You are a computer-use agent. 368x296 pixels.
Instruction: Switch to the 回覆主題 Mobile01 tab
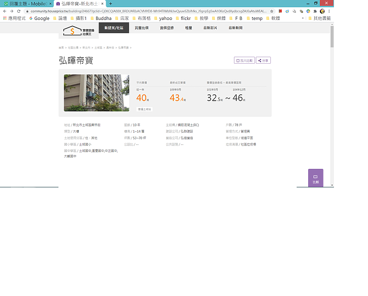(28, 4)
